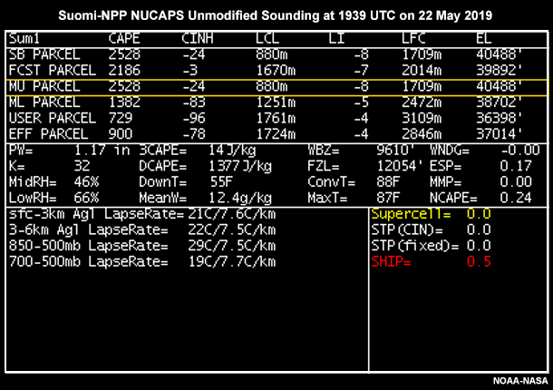The width and height of the screenshot is (553, 390).
Task: Click USER PARCEL CAPE value 729
Action: pyautogui.click(x=121, y=118)
